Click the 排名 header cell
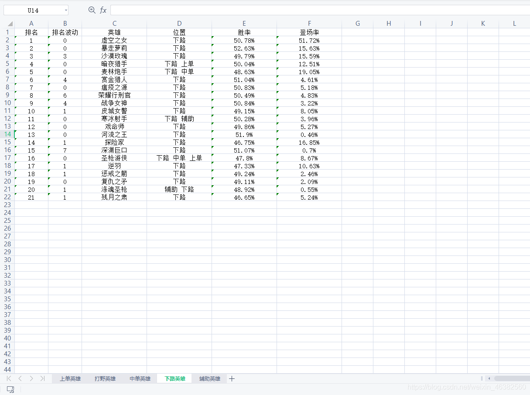Viewport: 530px width, 395px height. tap(31, 32)
